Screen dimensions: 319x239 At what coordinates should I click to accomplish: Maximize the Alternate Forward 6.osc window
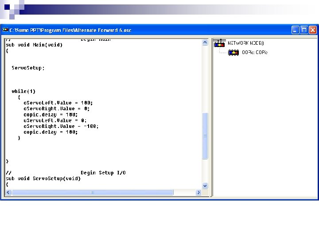point(304,30)
